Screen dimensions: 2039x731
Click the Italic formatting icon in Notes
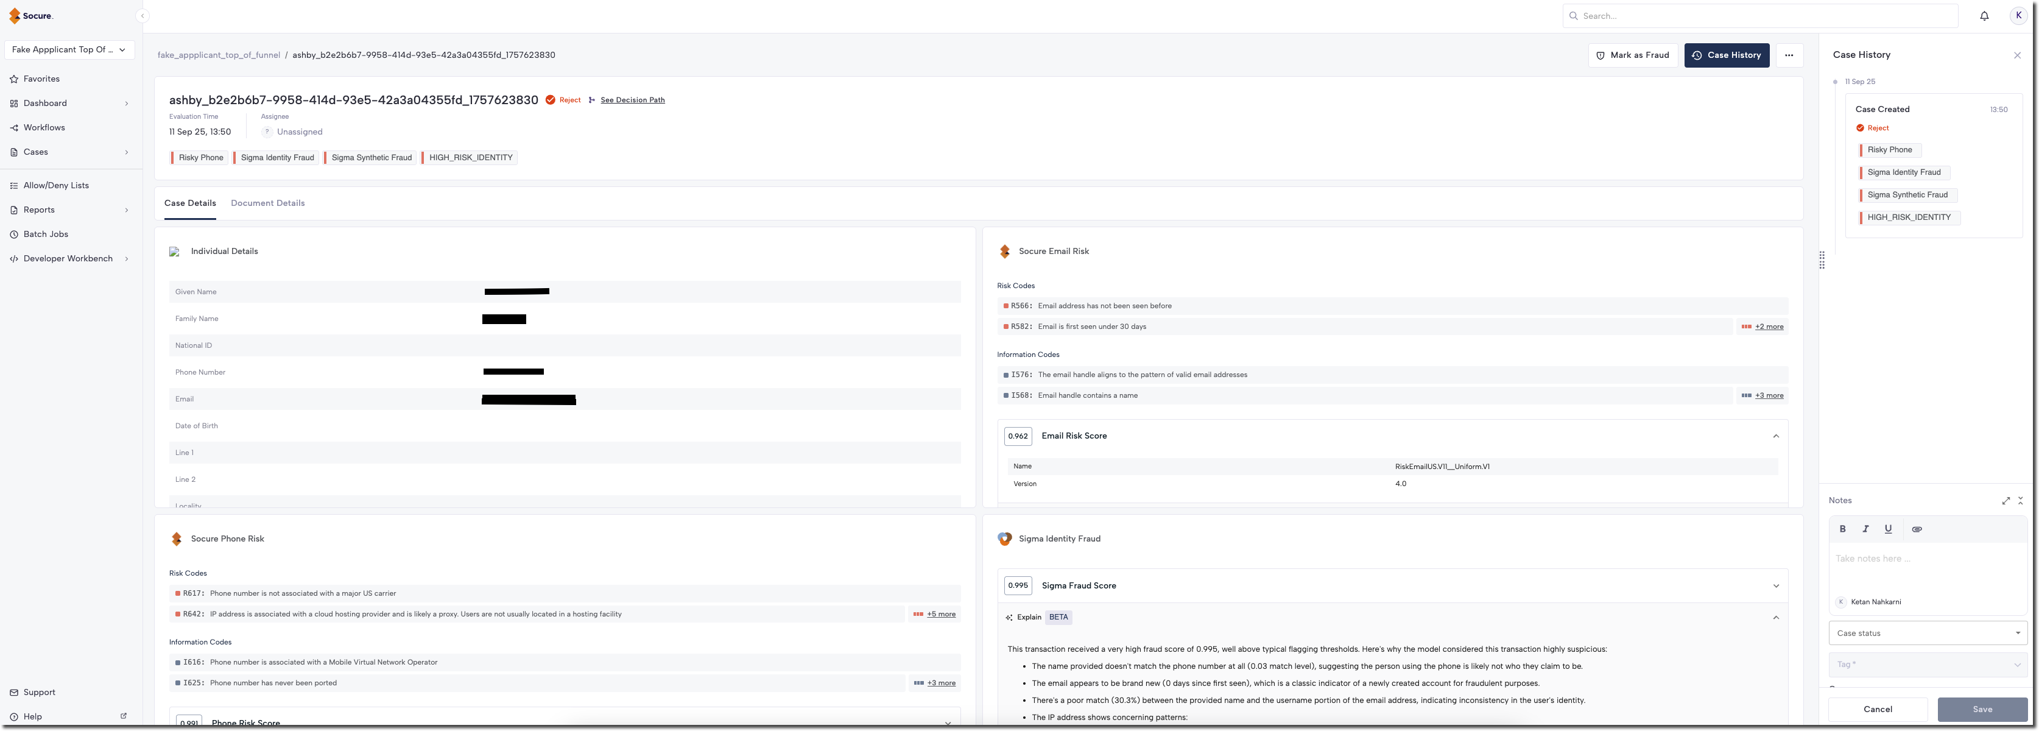point(1865,529)
